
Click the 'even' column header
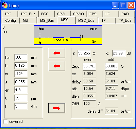88,60
